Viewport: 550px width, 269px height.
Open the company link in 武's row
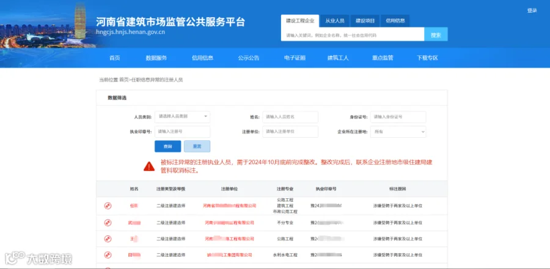[229, 223]
